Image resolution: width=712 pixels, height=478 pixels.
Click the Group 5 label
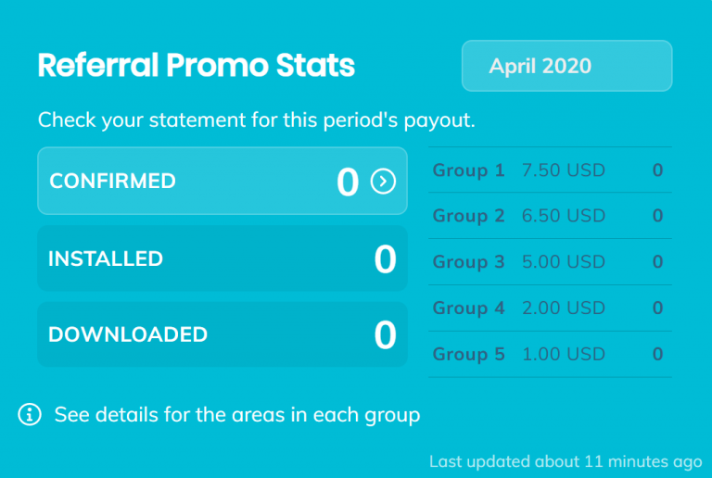click(x=468, y=354)
